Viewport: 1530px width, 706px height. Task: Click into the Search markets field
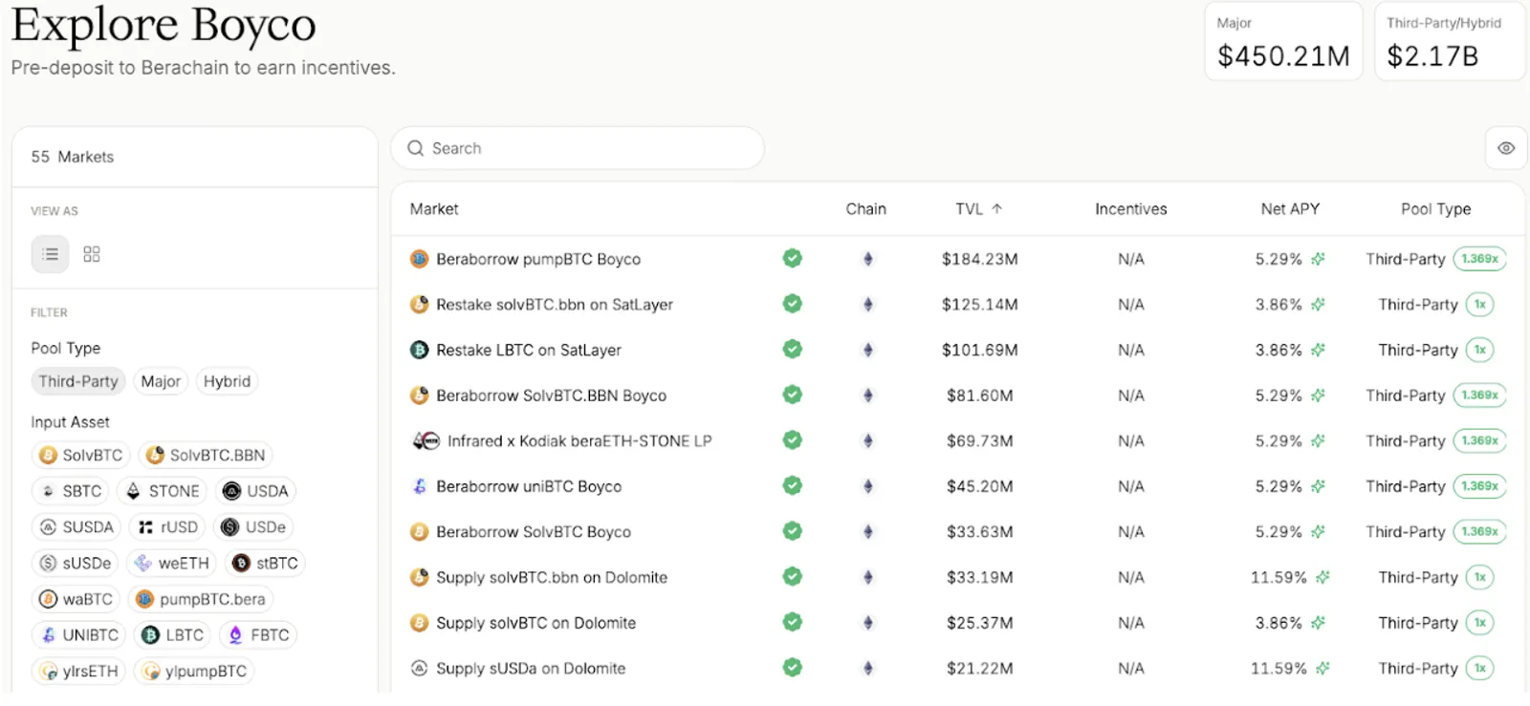coord(578,148)
